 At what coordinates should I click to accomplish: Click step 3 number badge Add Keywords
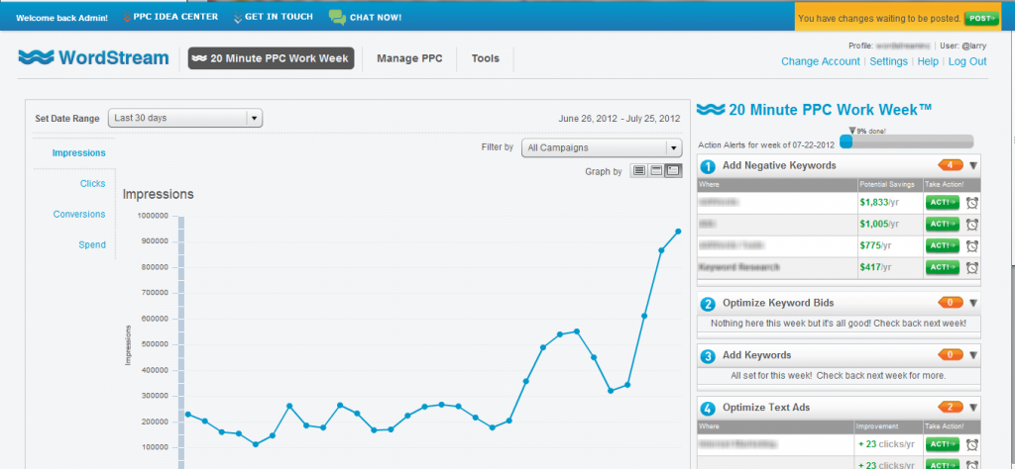pyautogui.click(x=708, y=356)
